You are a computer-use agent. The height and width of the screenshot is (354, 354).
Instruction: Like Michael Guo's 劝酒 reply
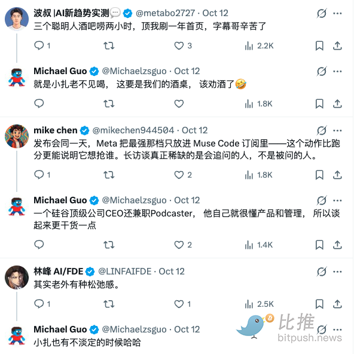tap(179, 103)
